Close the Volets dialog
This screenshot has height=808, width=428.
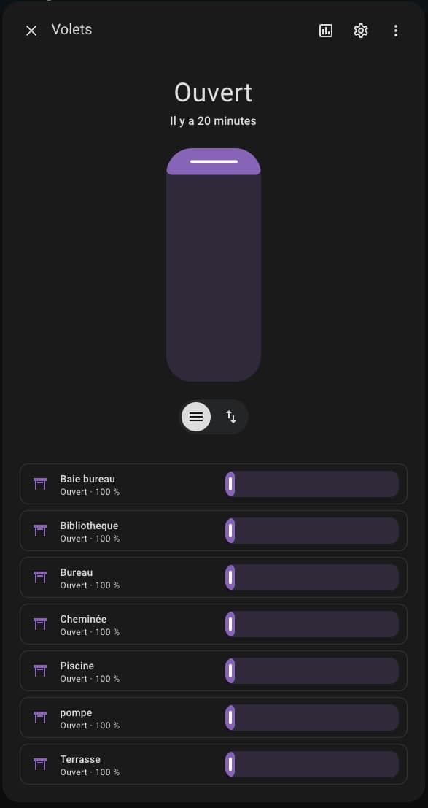coord(31,31)
